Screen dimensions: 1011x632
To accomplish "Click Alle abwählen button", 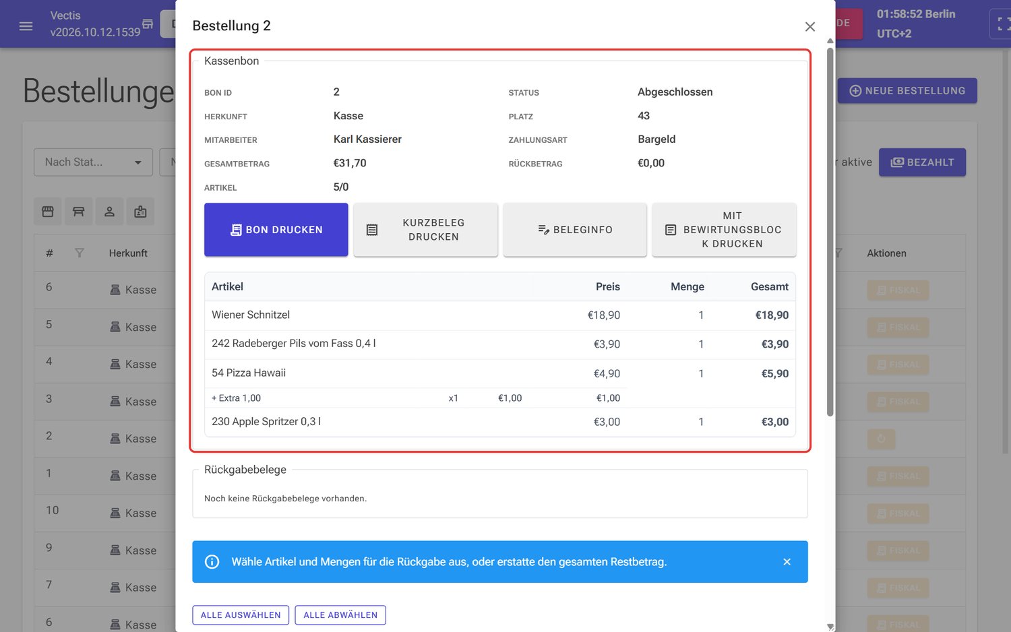I will pyautogui.click(x=340, y=615).
